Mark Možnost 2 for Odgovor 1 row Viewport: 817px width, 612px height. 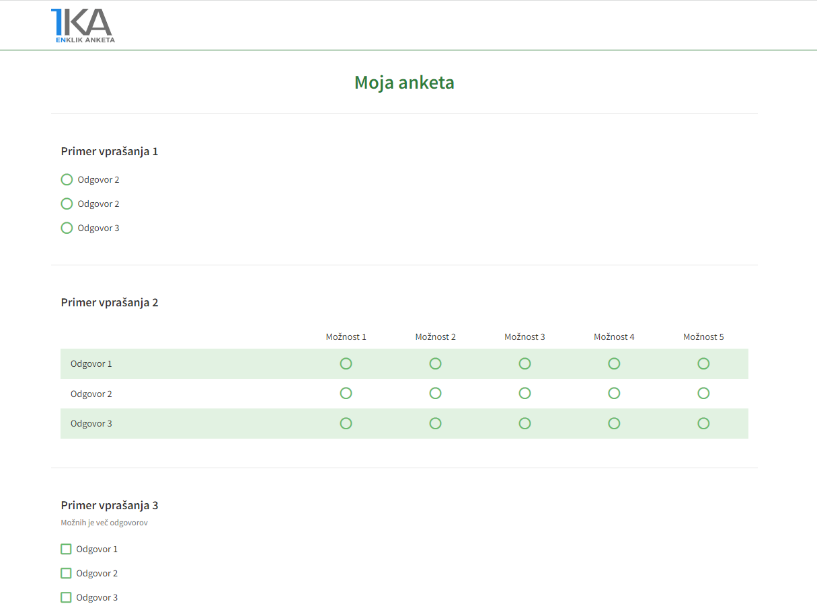click(435, 363)
